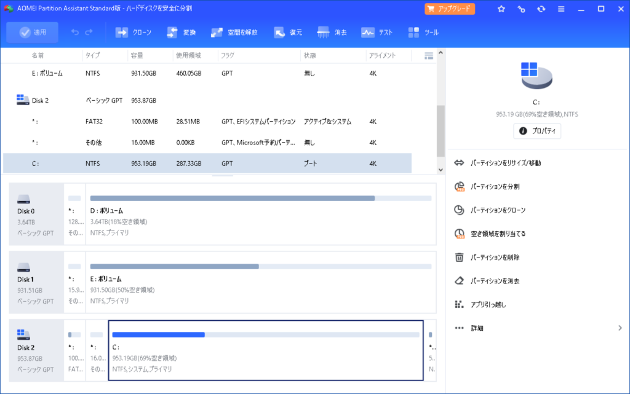This screenshot has width=630, height=394.
Task: Click the share link icon in title bar
Action: click(x=521, y=9)
